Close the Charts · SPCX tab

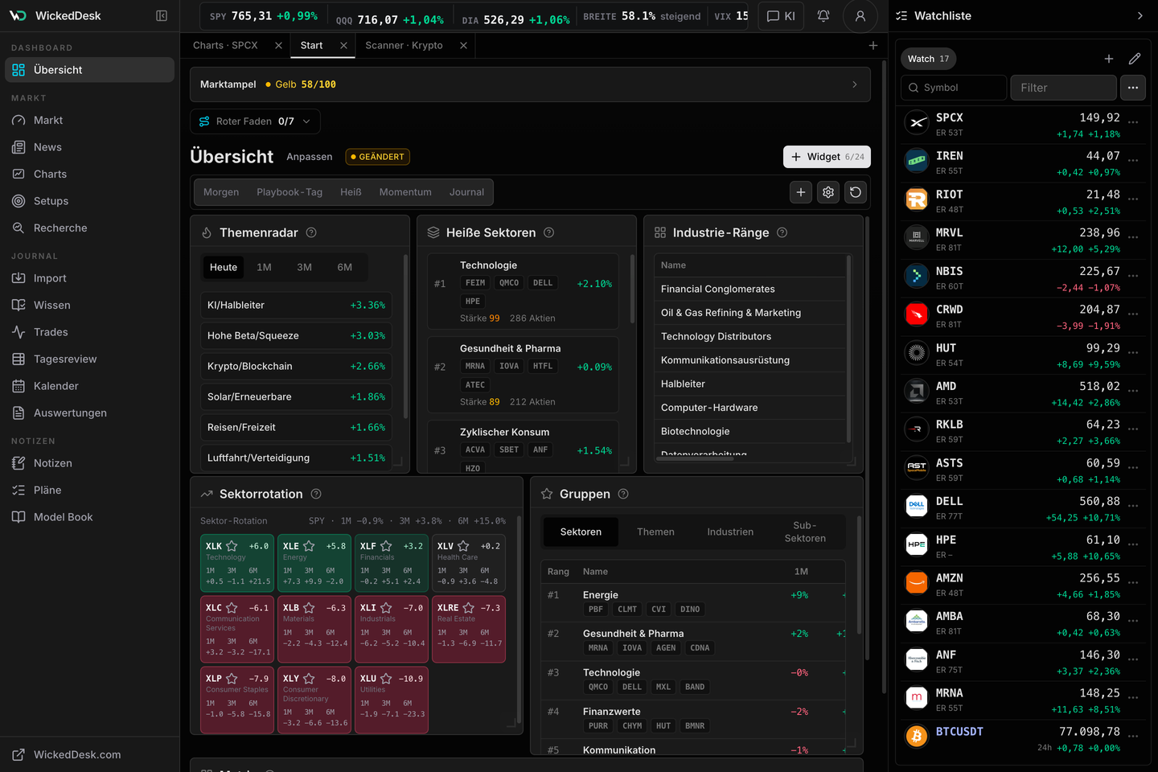[279, 45]
